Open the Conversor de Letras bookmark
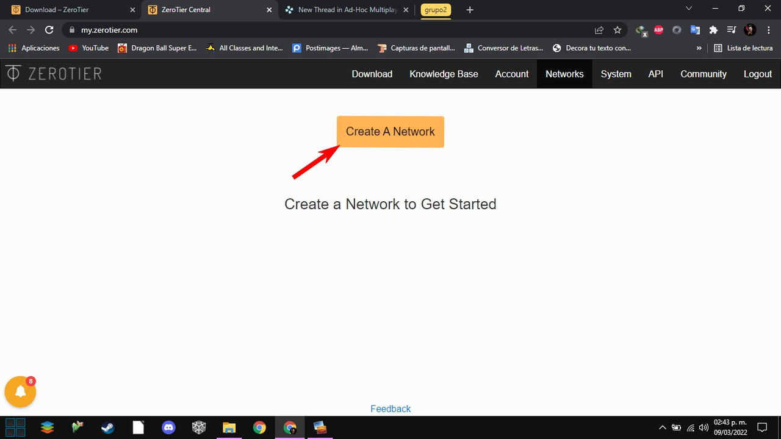The width and height of the screenshot is (781, 439). (504, 48)
